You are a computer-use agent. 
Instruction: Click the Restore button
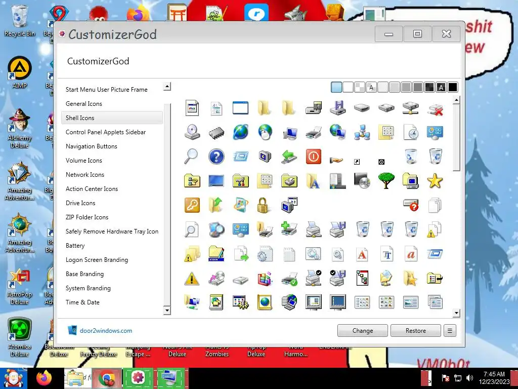(416, 330)
